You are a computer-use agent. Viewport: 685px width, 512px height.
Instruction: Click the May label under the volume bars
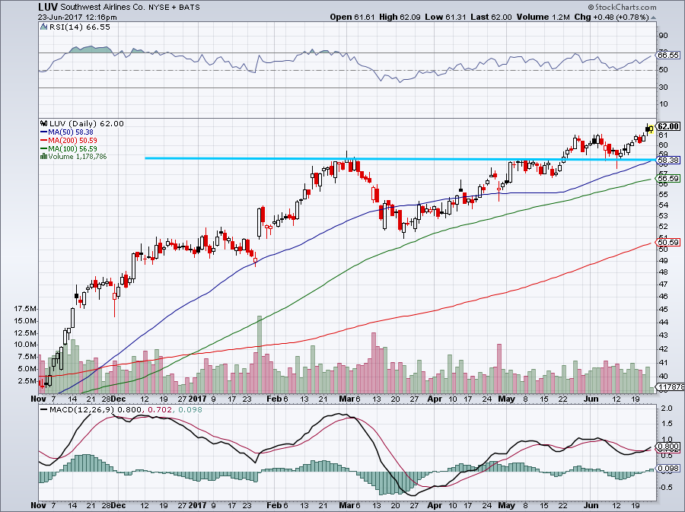(506, 399)
